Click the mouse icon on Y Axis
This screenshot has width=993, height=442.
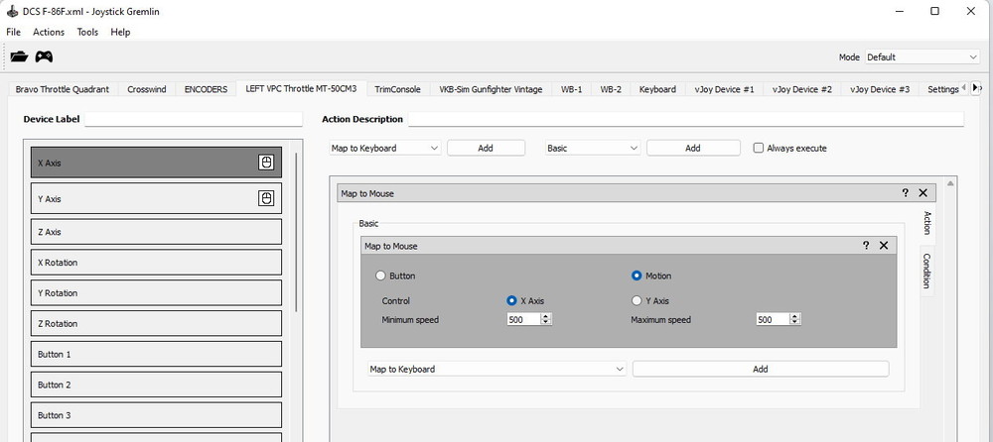pyautogui.click(x=265, y=198)
